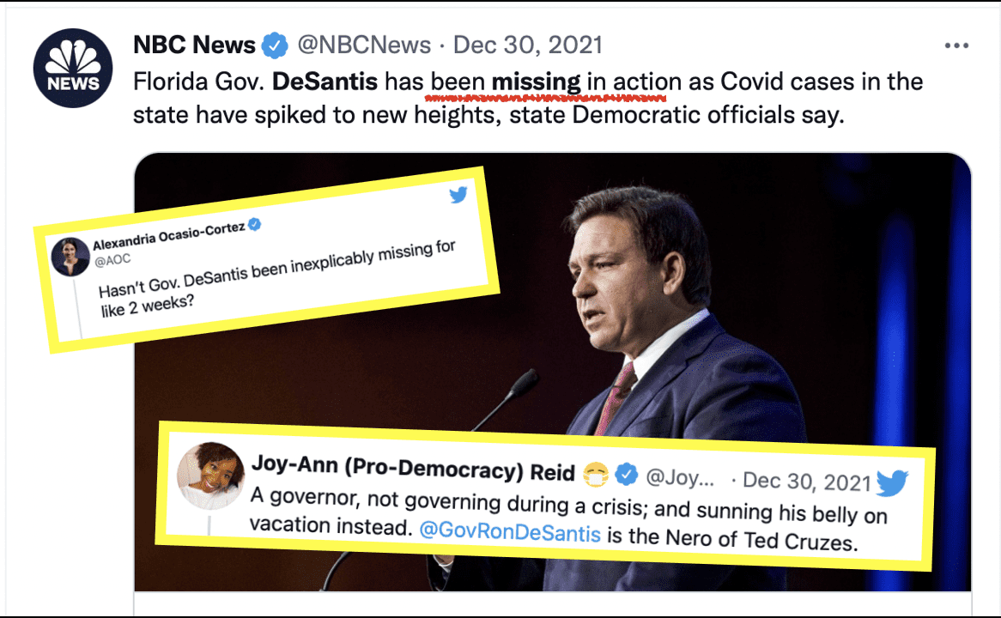
Task: Click the truncated @Joy... handle
Action: tap(680, 477)
